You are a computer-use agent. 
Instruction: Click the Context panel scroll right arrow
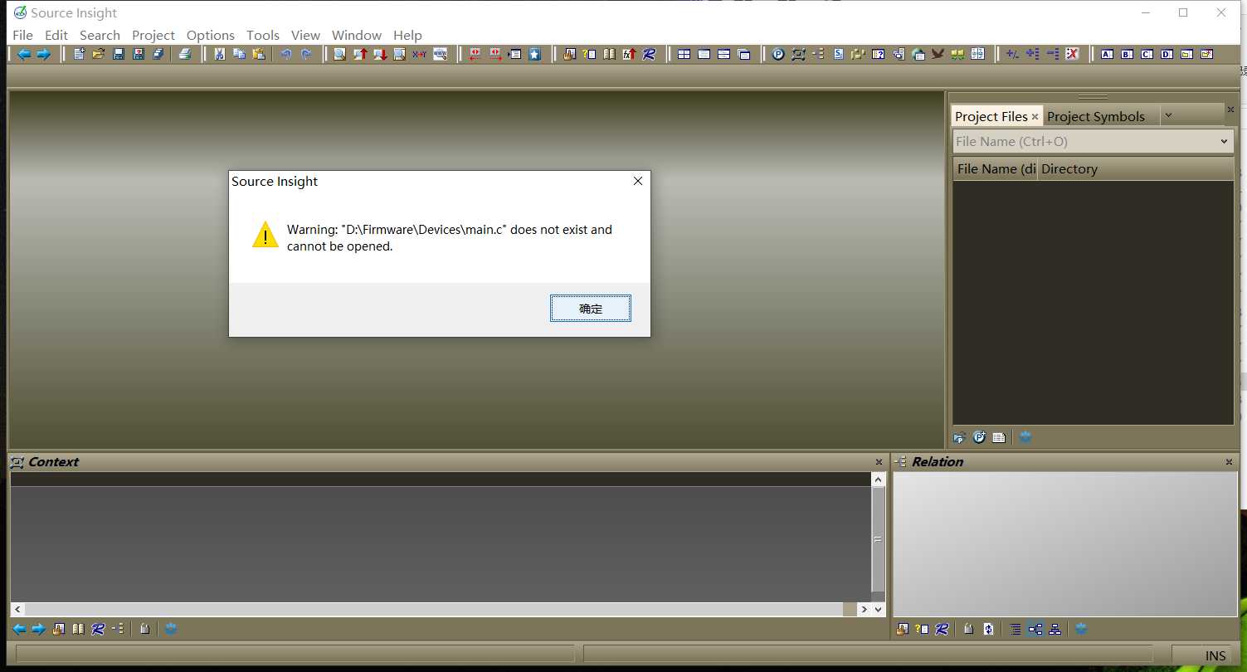click(865, 609)
